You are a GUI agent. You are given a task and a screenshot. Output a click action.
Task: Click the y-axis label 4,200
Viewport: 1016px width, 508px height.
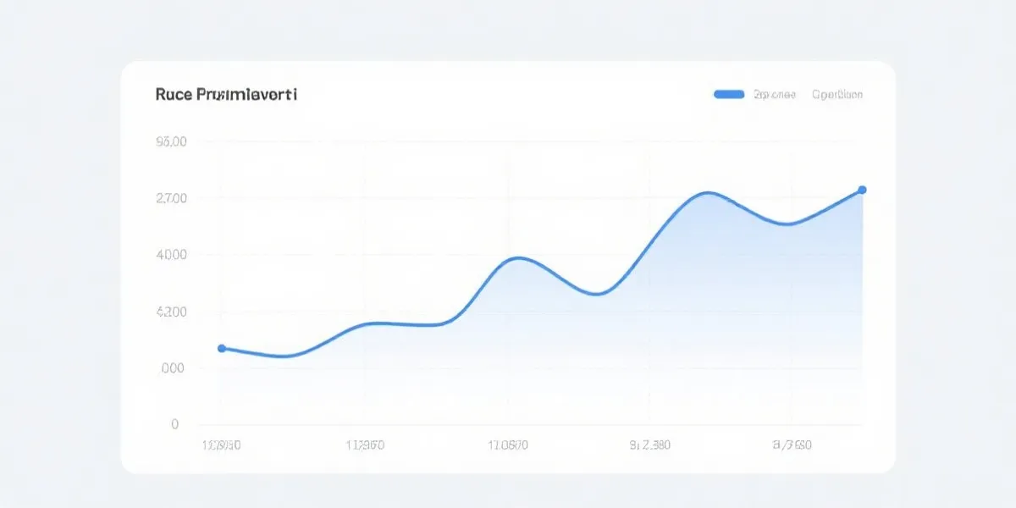[x=172, y=312]
